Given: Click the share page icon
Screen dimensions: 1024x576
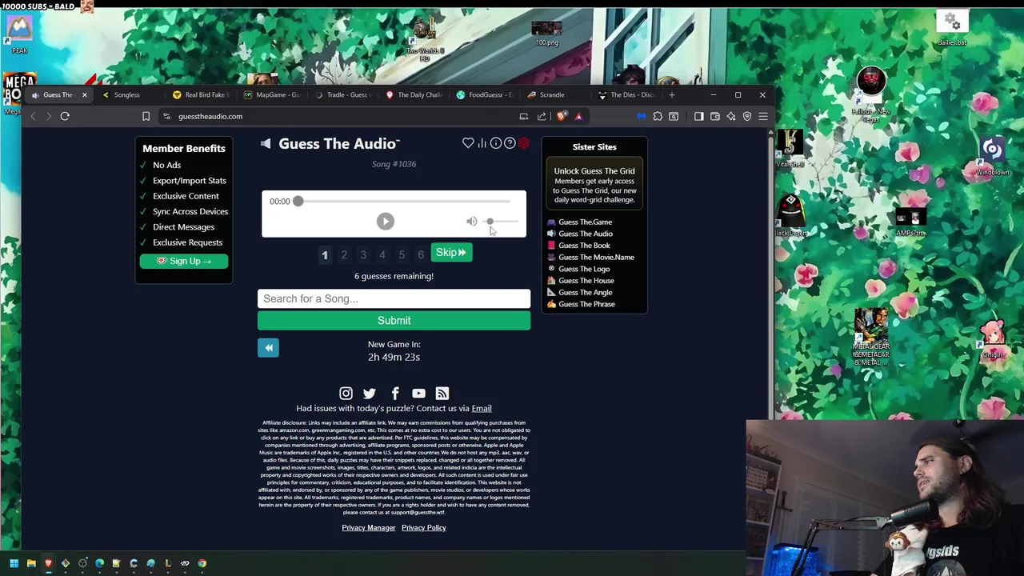Looking at the screenshot, I should tap(542, 117).
